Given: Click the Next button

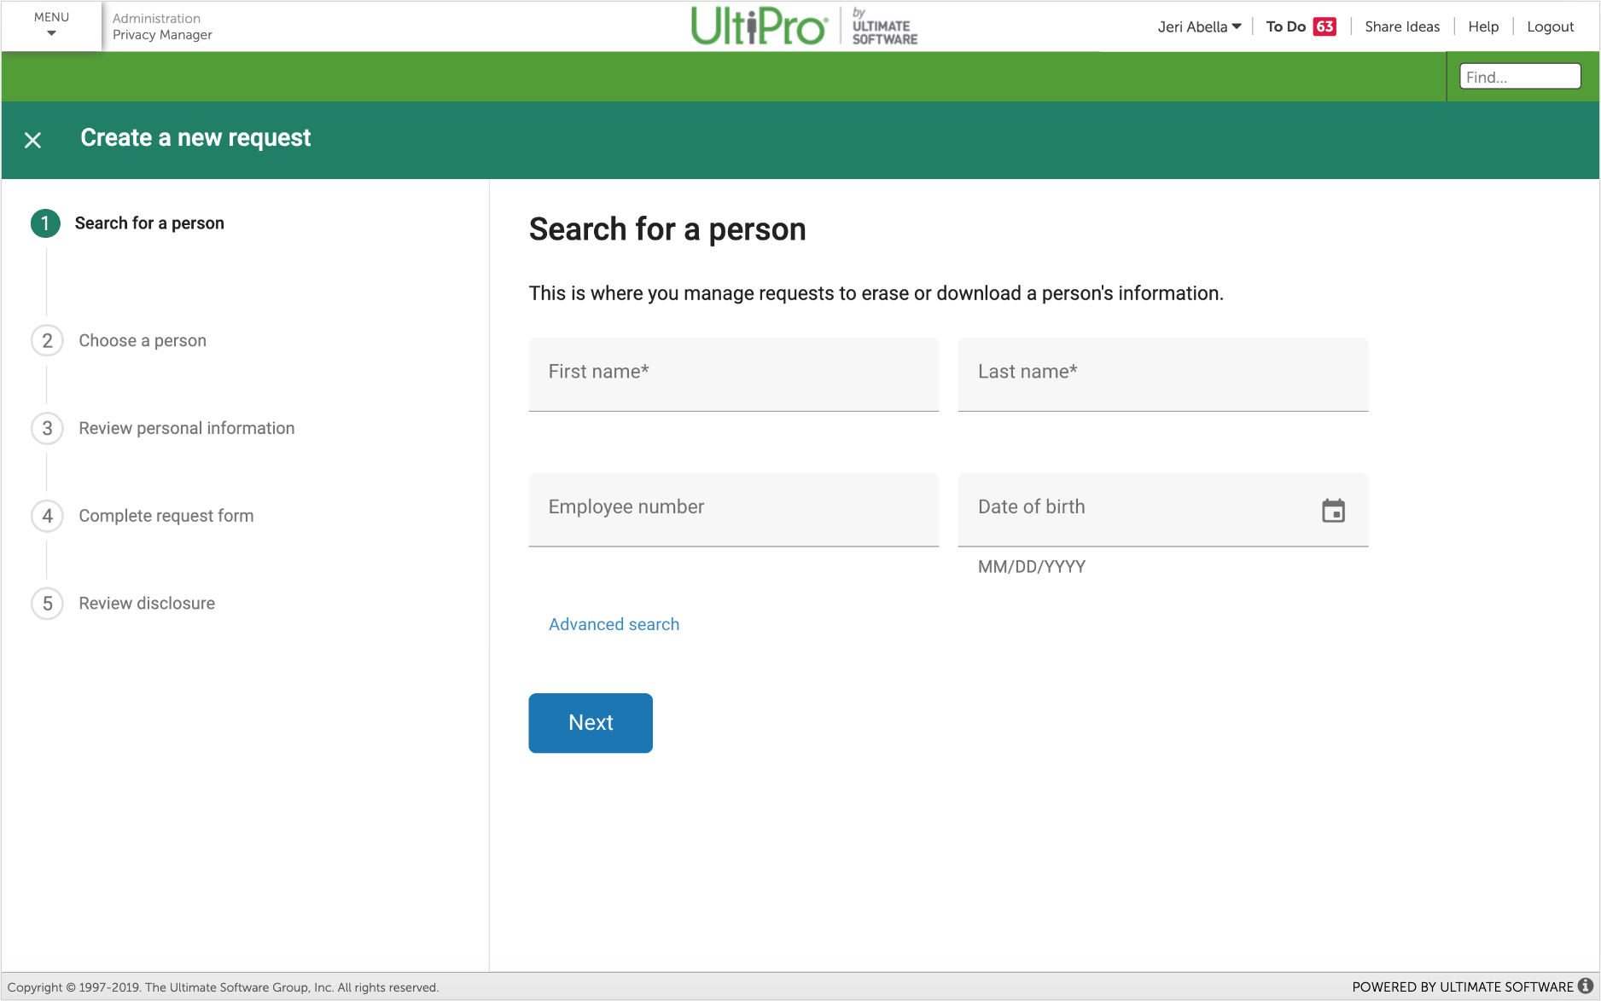Looking at the screenshot, I should (x=590, y=722).
